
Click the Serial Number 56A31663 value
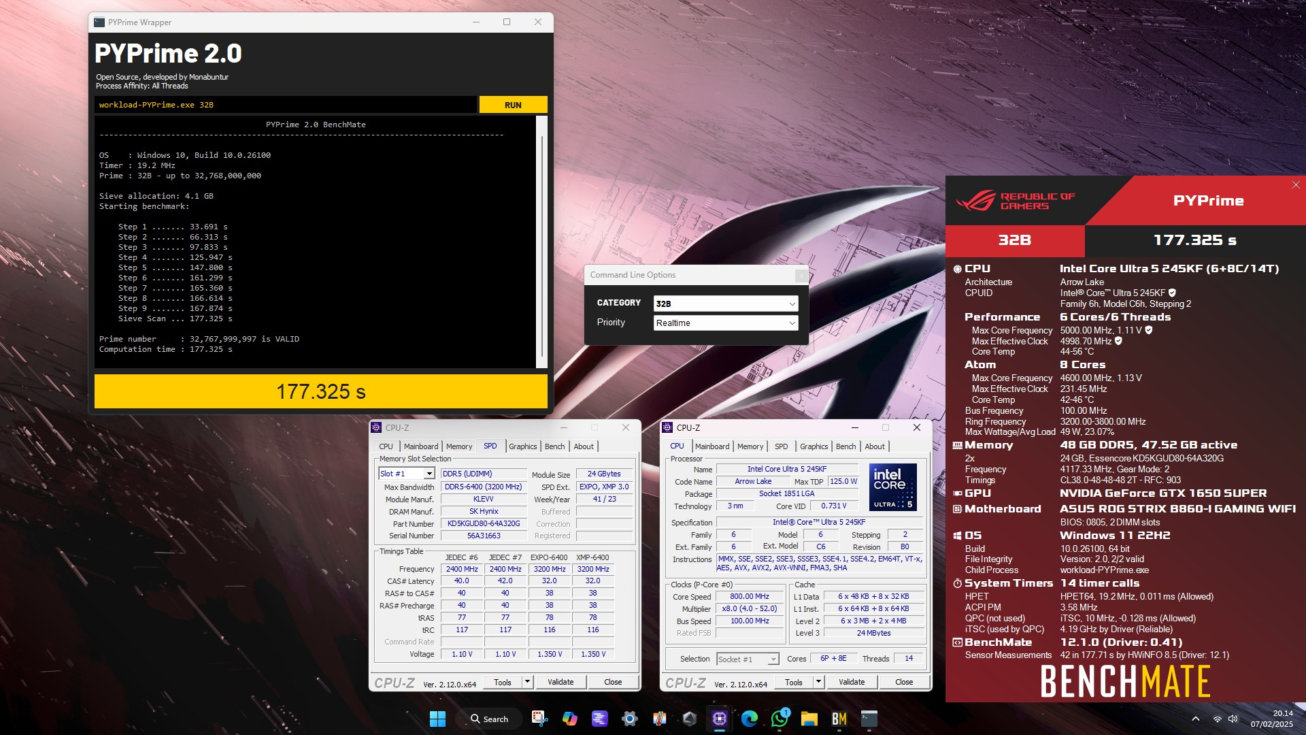click(484, 536)
